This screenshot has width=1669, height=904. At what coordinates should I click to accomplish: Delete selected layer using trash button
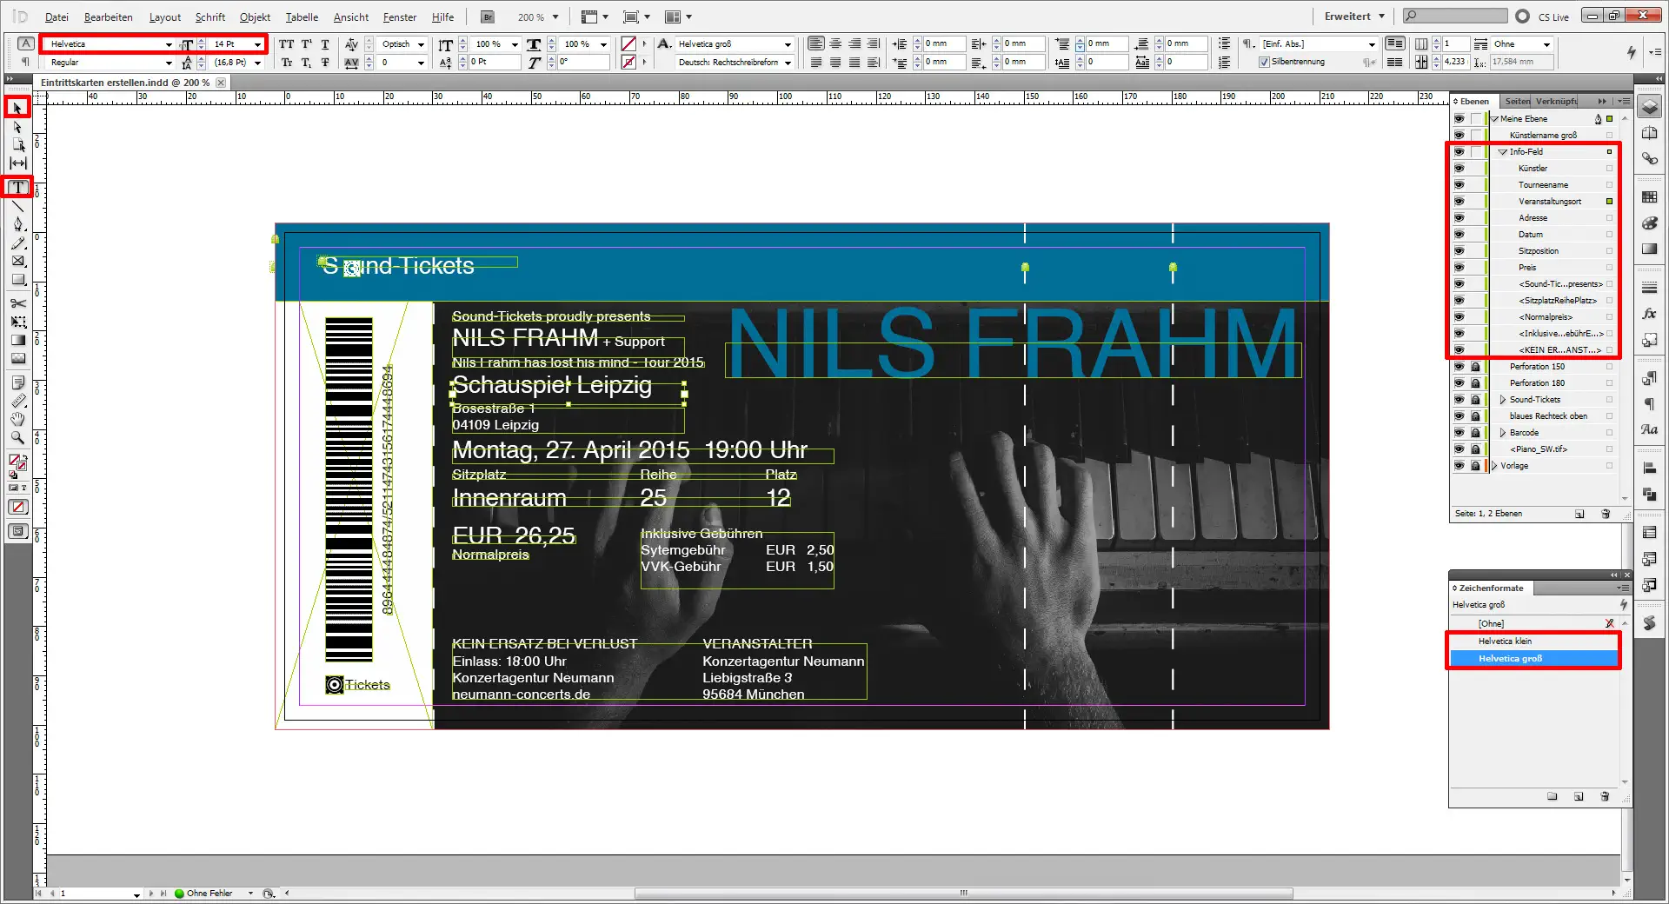1604,514
